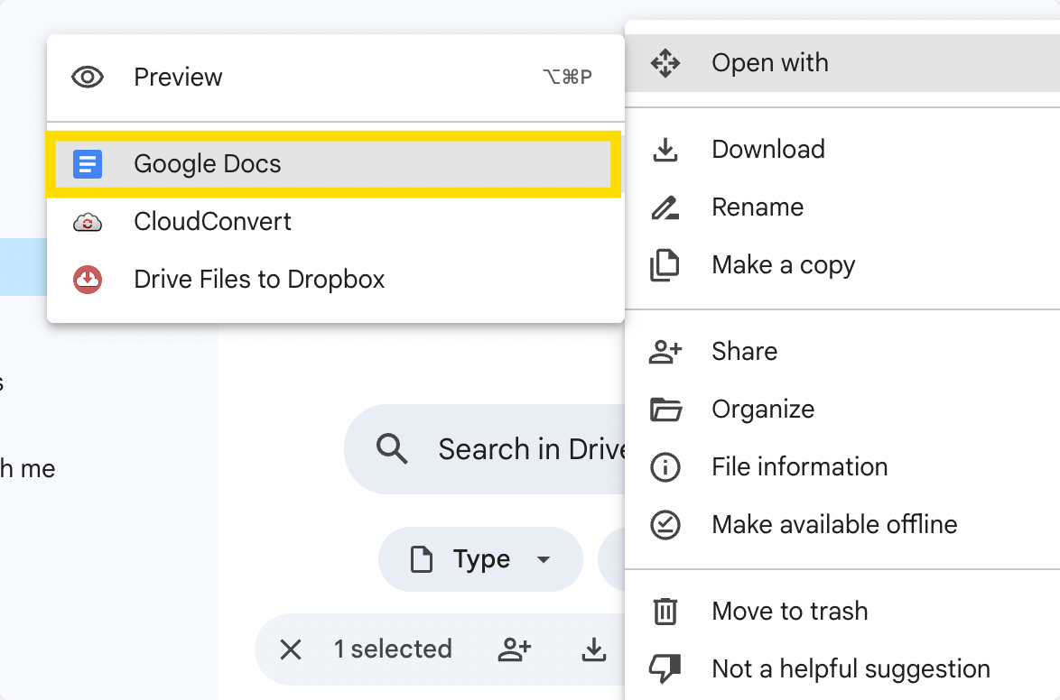Select Not a helpful suggestion
Image resolution: width=1060 pixels, height=700 pixels.
842,669
